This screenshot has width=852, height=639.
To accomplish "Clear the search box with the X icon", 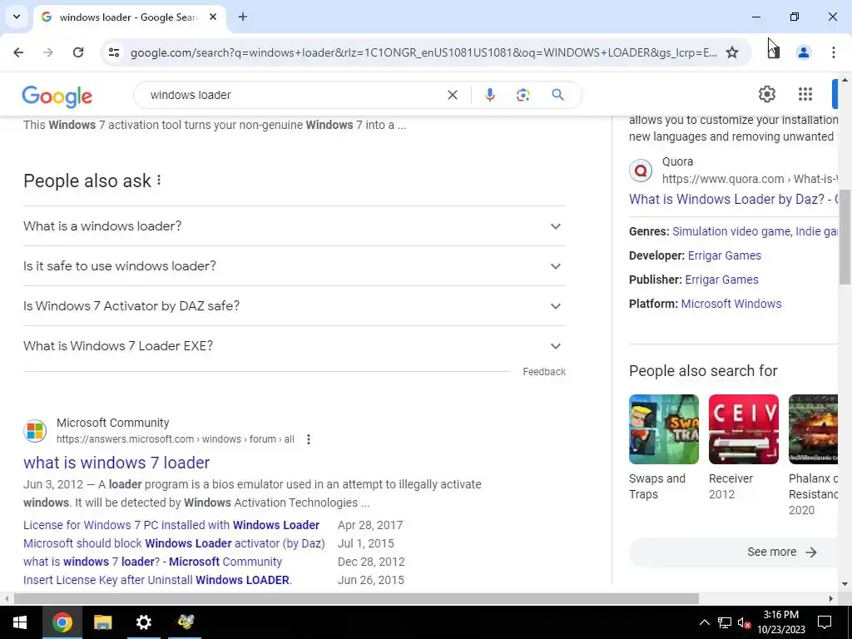I will coord(452,95).
